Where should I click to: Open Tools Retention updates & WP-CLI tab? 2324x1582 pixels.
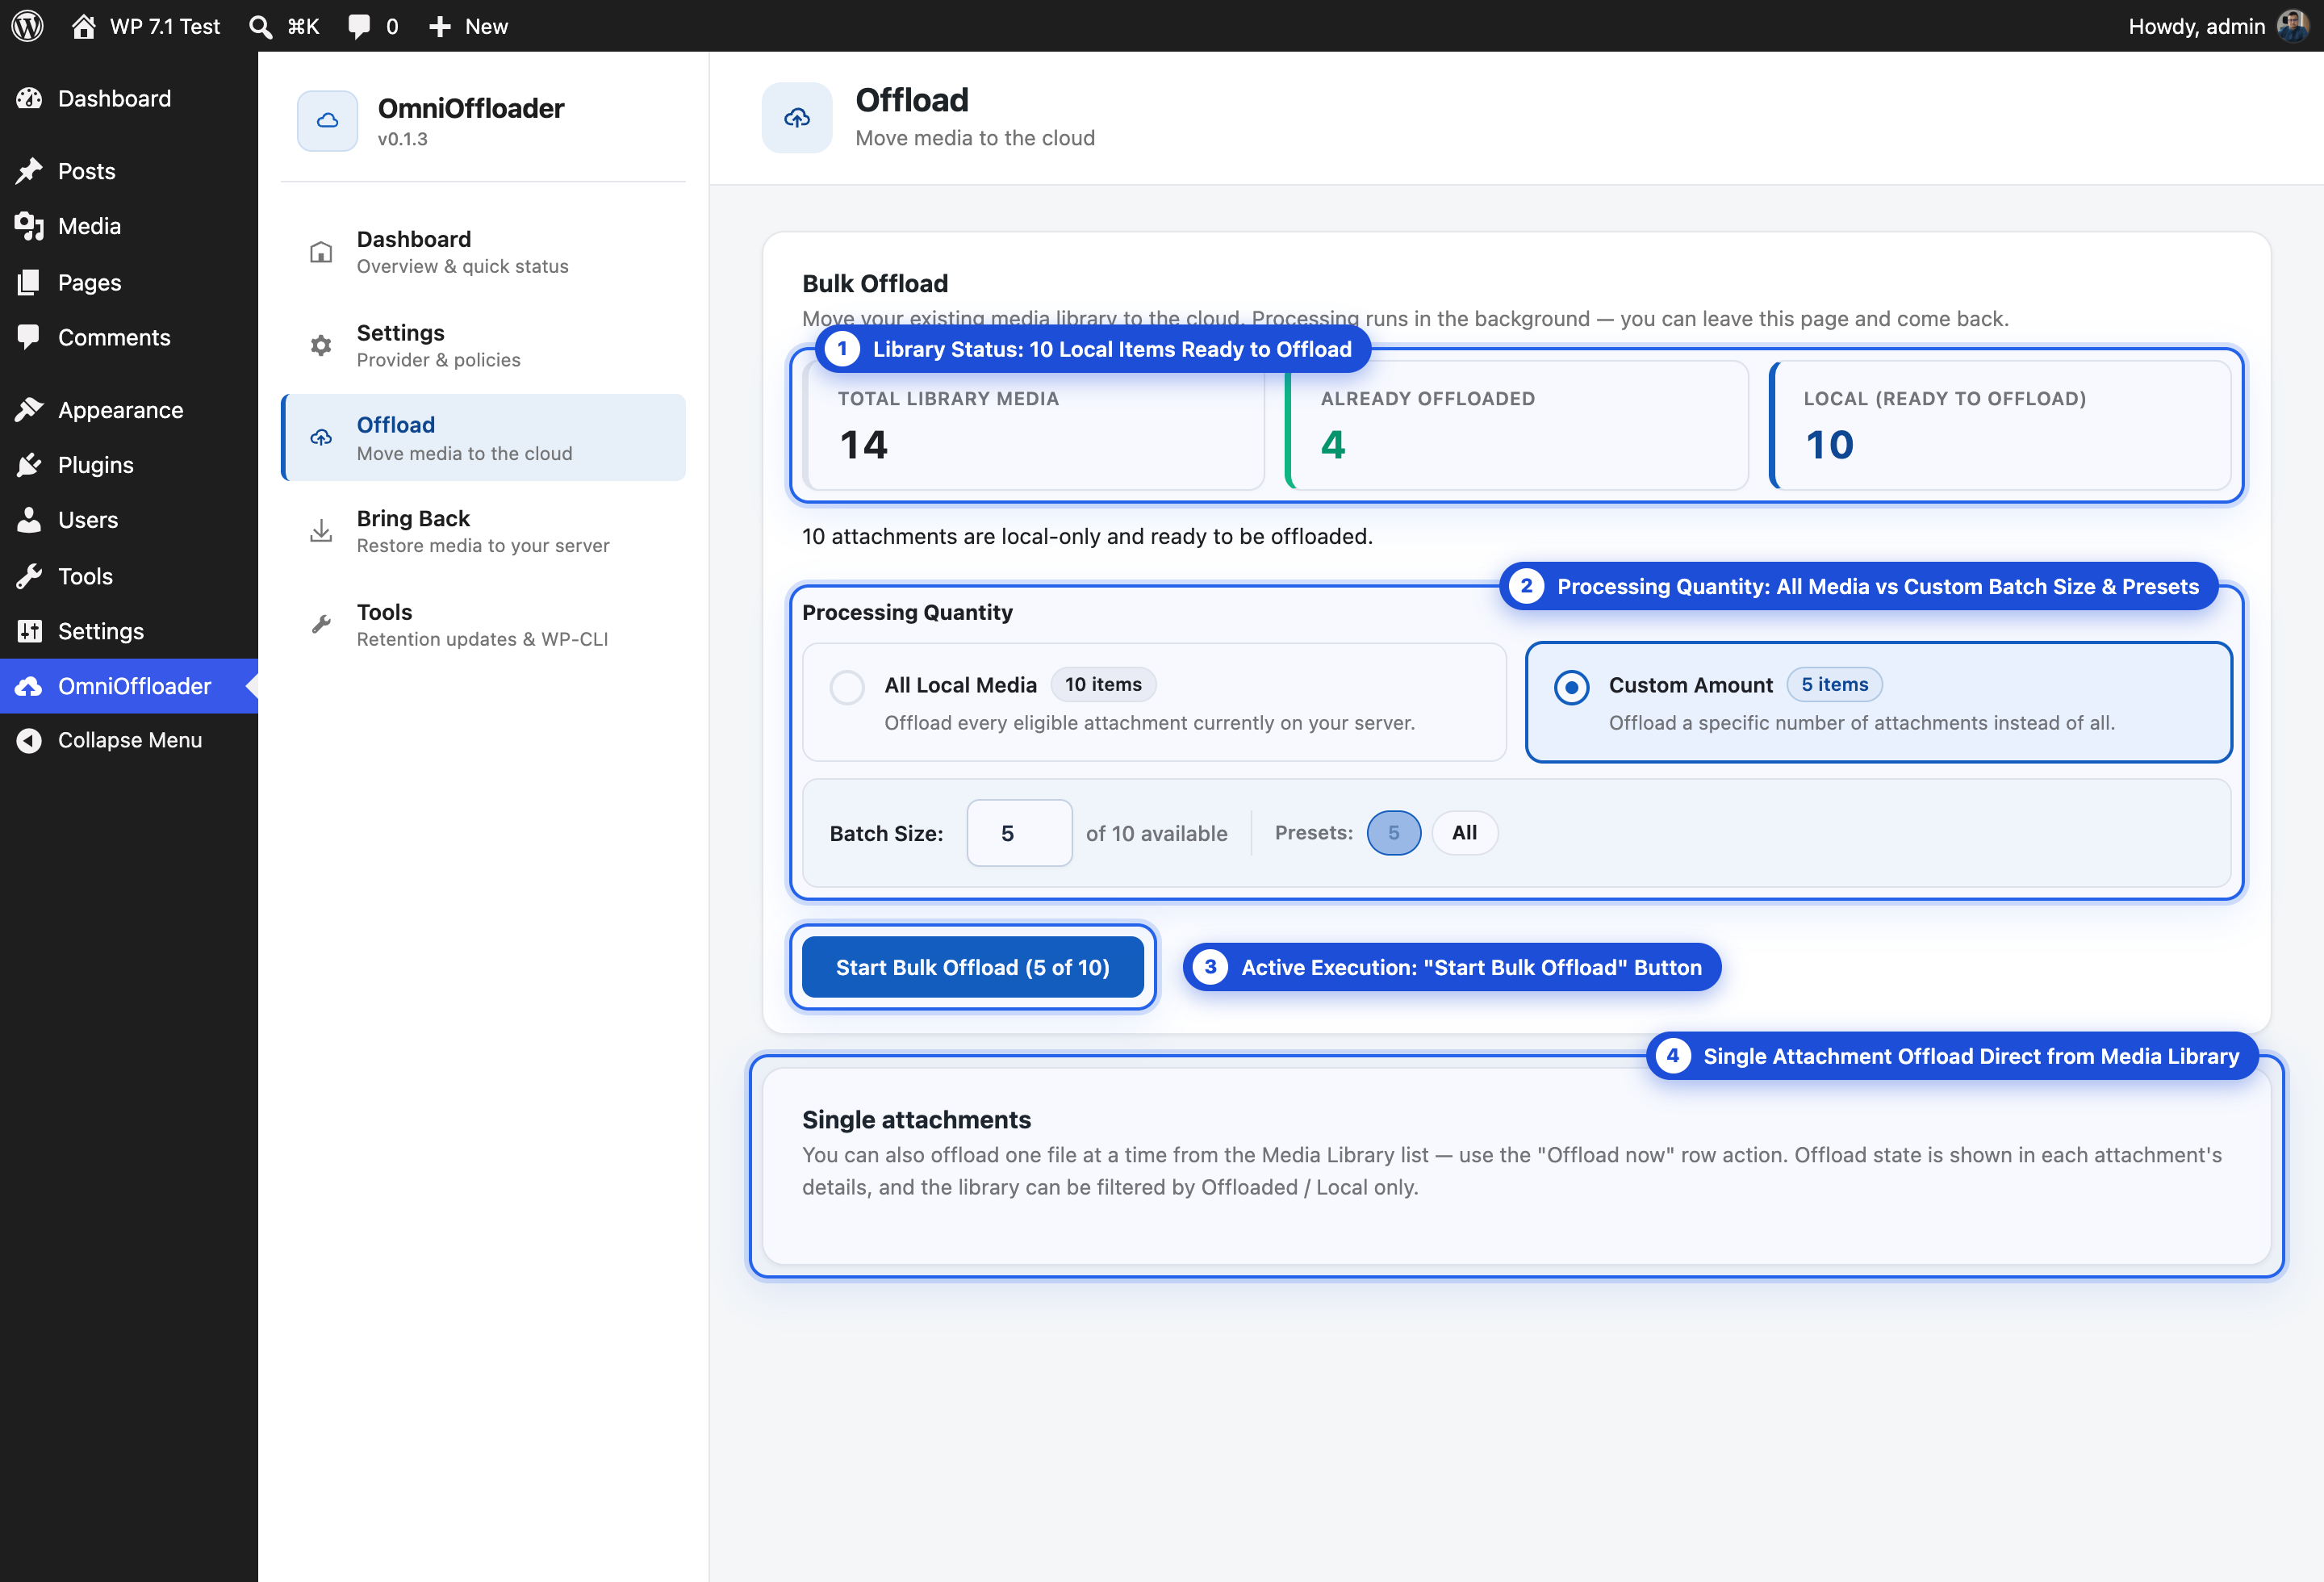pyautogui.click(x=484, y=624)
